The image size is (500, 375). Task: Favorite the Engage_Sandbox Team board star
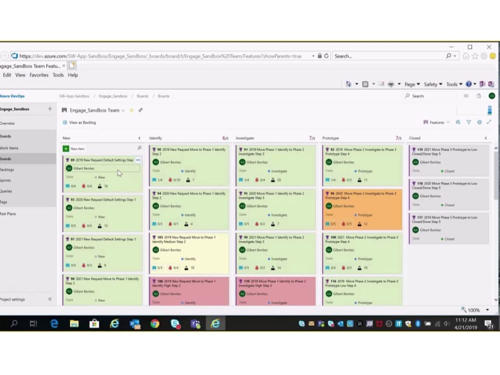click(131, 110)
